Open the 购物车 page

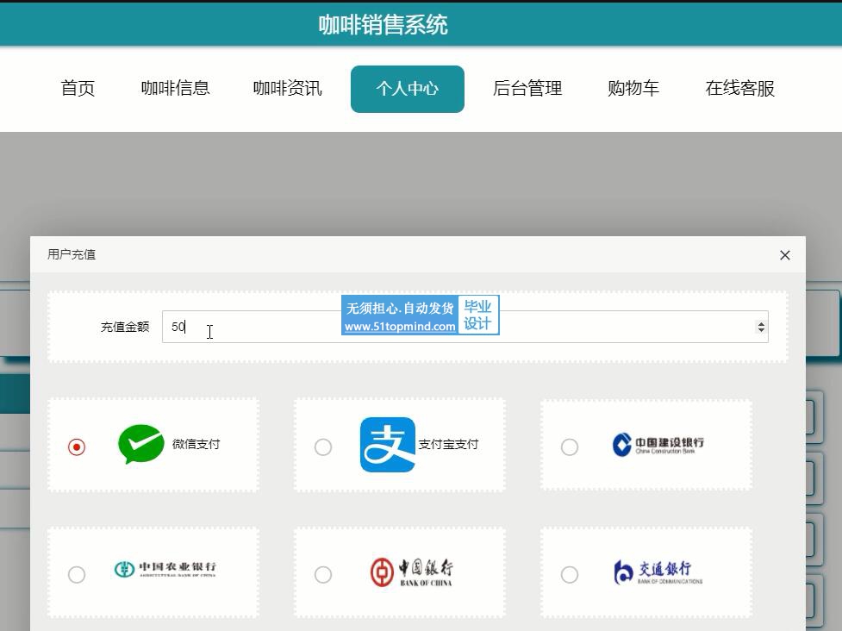633,89
